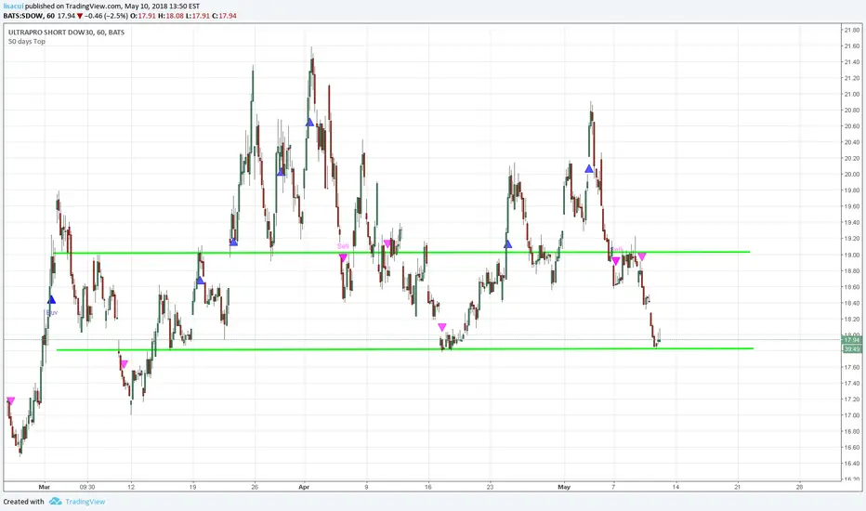The width and height of the screenshot is (866, 511).
Task: Click the '26' date label on the time axis
Action: [x=255, y=487]
